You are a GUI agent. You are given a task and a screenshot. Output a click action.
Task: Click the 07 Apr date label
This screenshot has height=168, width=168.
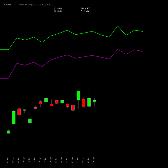(x=7, y=160)
